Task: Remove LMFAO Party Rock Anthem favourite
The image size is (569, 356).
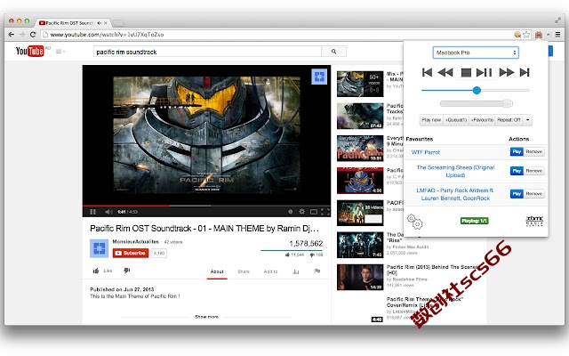Action: click(x=533, y=194)
